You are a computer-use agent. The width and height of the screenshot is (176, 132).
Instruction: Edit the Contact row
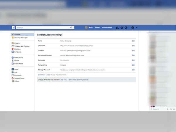tap(133, 50)
